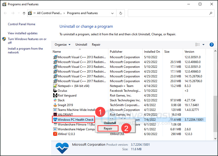The image size is (218, 156).
Task: Click the large Health Check icon in details pane
Action: point(62,148)
